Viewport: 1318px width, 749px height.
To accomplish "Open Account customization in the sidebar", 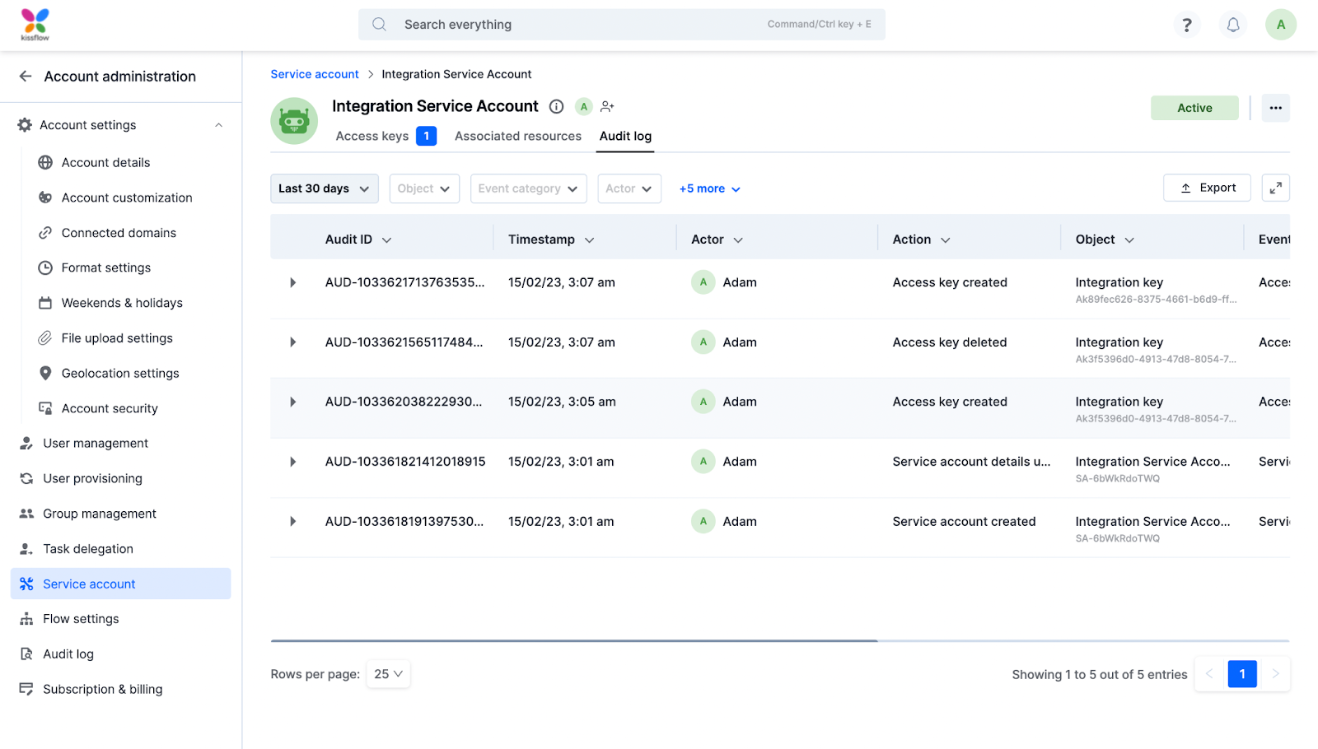I will [x=127, y=198].
